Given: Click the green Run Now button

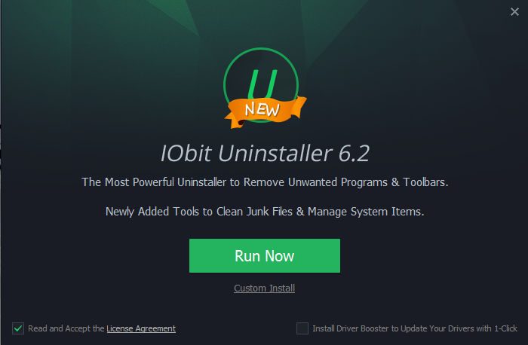Looking at the screenshot, I should pos(264,255).
